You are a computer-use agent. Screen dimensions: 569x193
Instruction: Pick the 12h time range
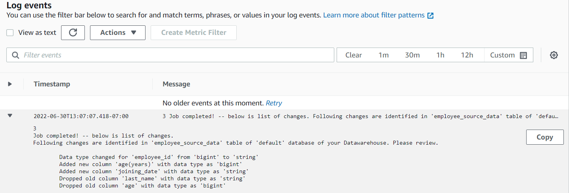[x=467, y=55]
